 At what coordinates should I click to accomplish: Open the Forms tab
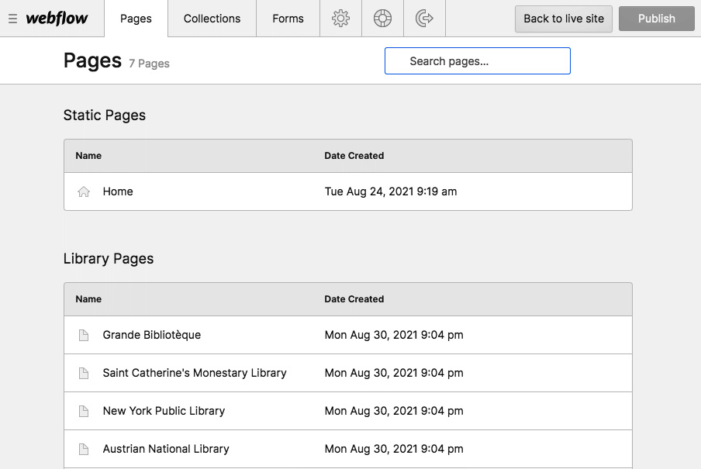point(287,18)
